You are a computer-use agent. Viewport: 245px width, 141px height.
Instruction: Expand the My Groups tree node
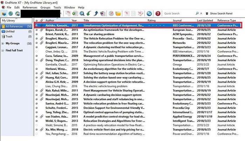(3, 43)
